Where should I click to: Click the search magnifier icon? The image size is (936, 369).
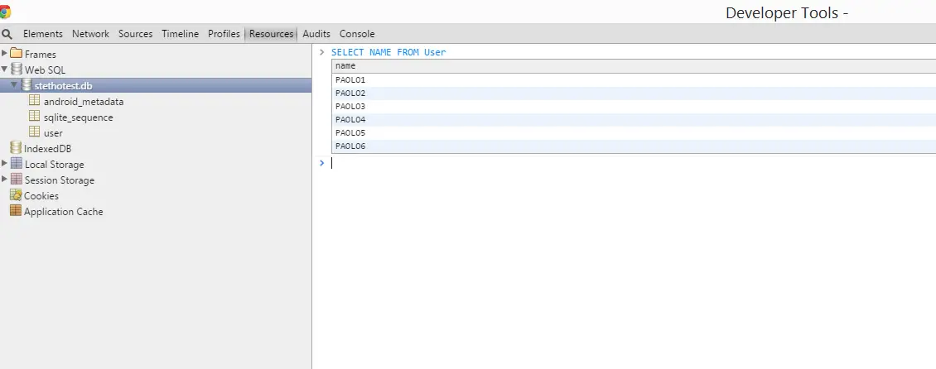[x=7, y=34]
